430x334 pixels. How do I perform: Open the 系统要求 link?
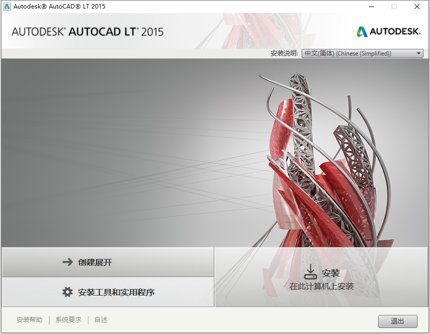68,319
